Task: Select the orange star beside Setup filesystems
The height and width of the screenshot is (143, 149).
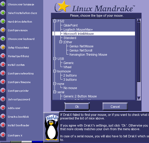Action: coord(3,47)
